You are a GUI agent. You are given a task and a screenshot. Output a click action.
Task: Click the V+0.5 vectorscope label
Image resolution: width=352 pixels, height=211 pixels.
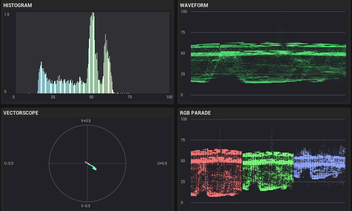click(86, 121)
